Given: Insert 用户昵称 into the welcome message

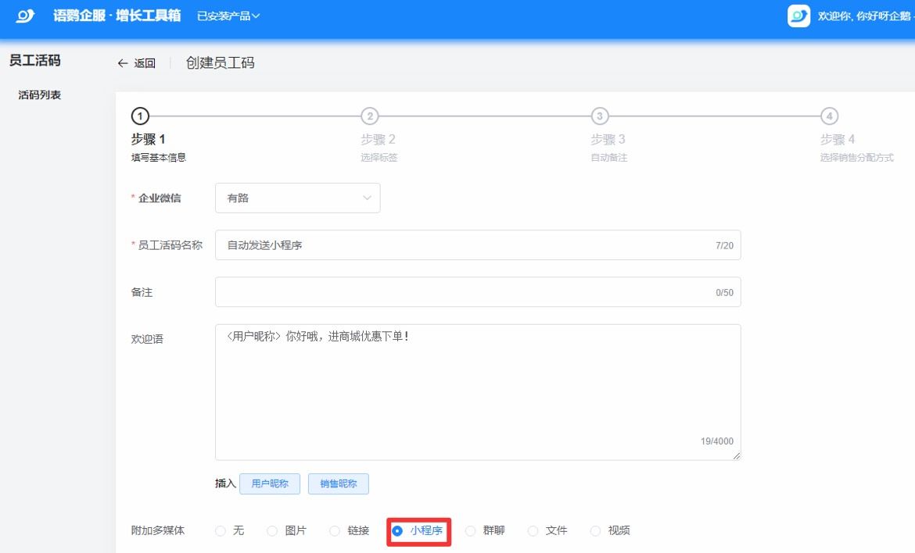Looking at the screenshot, I should (269, 483).
